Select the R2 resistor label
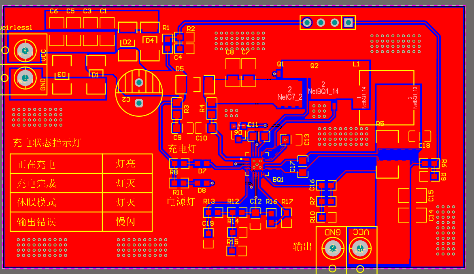 coord(191,29)
